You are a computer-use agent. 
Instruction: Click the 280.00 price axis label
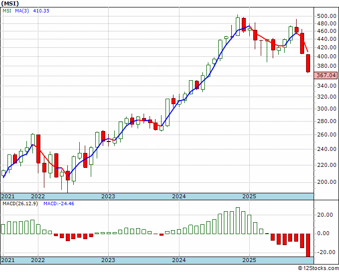[327, 121]
